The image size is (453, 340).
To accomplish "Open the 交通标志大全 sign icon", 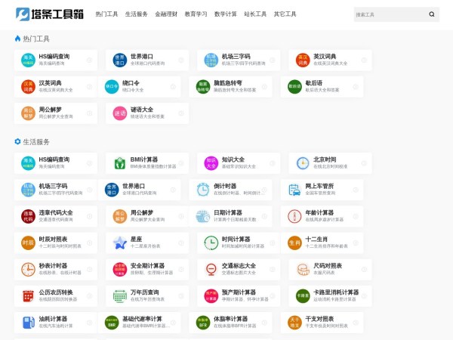I will pyautogui.click(x=211, y=270).
